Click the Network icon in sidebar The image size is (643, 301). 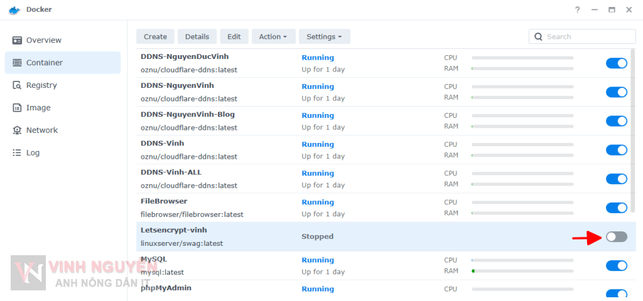point(17,130)
